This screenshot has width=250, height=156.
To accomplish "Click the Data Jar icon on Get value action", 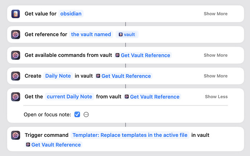I will pos(15,14).
